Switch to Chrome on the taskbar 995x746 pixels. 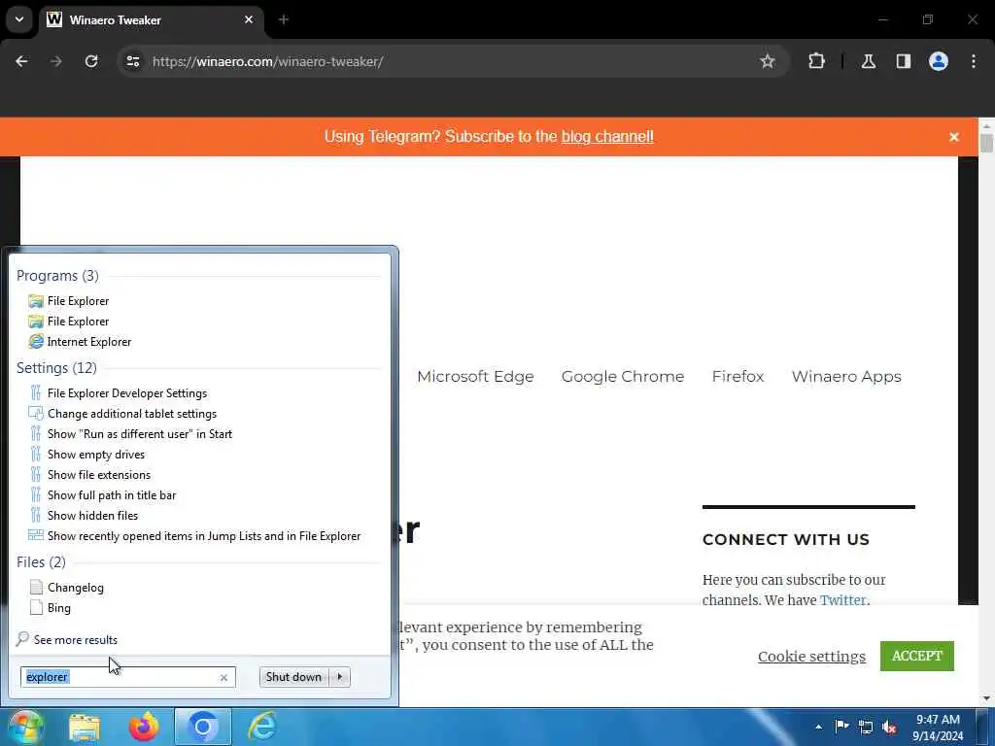point(203,728)
